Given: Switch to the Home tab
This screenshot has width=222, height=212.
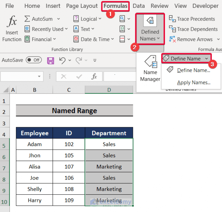Looking at the screenshot, I should 32,6.
